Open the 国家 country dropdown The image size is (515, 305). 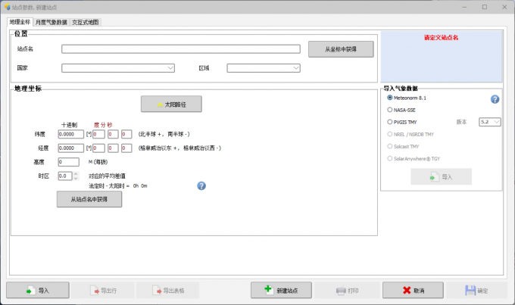pos(119,68)
